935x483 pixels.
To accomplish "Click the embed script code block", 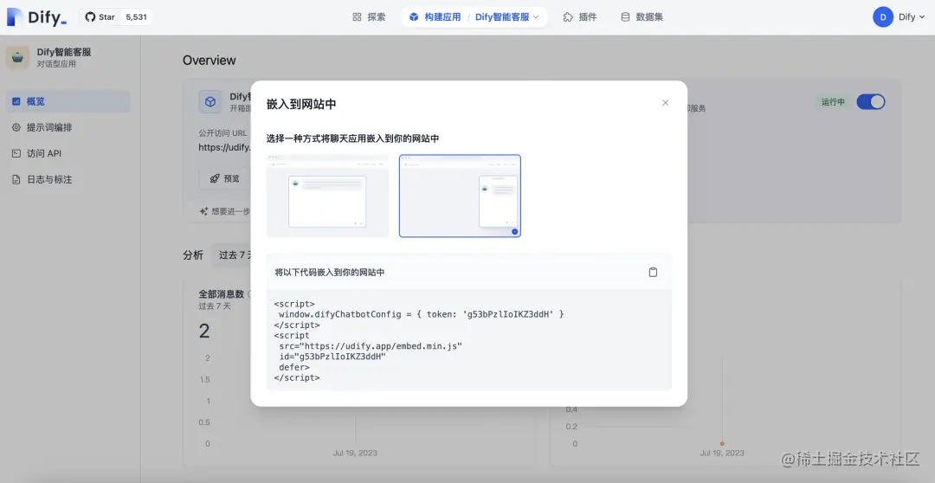I will [468, 340].
